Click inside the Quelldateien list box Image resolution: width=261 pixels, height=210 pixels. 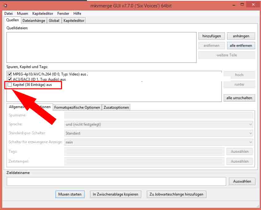pyautogui.click(x=101, y=47)
